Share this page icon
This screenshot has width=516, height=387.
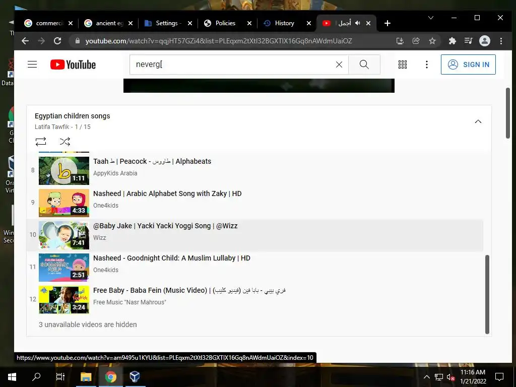click(416, 41)
